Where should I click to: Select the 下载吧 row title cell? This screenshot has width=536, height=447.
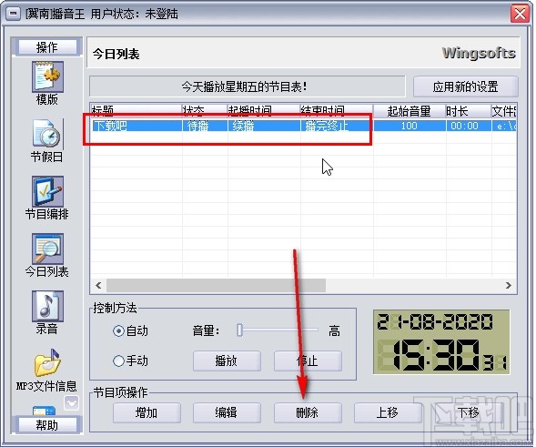tap(137, 126)
